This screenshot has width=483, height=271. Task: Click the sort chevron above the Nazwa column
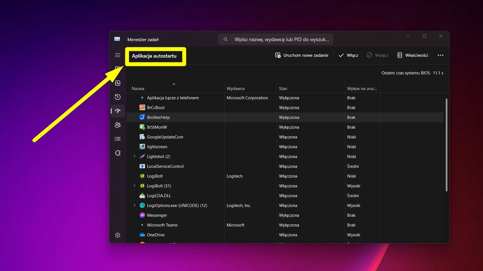[x=174, y=84]
